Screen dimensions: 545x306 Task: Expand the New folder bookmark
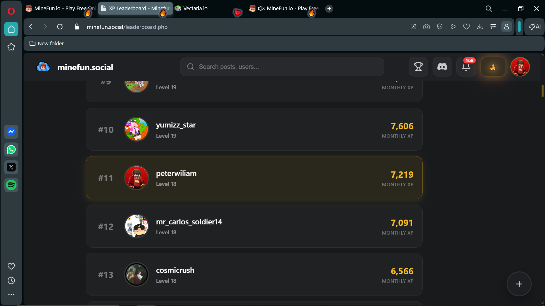pyautogui.click(x=47, y=43)
